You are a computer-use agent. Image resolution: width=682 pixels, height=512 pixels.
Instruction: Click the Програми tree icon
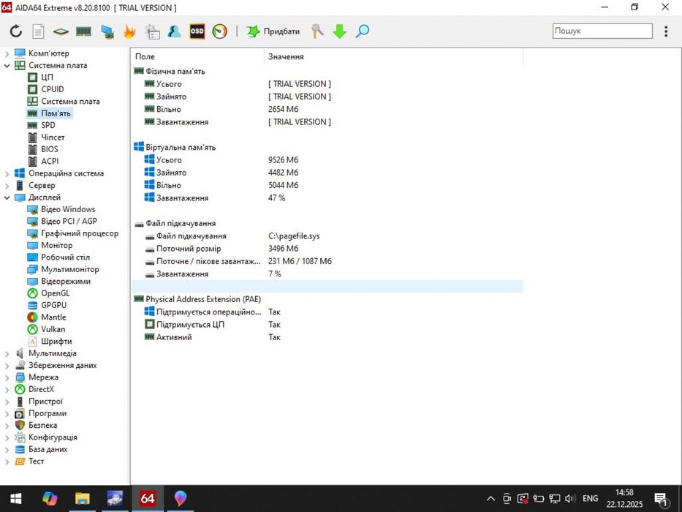[x=20, y=413]
